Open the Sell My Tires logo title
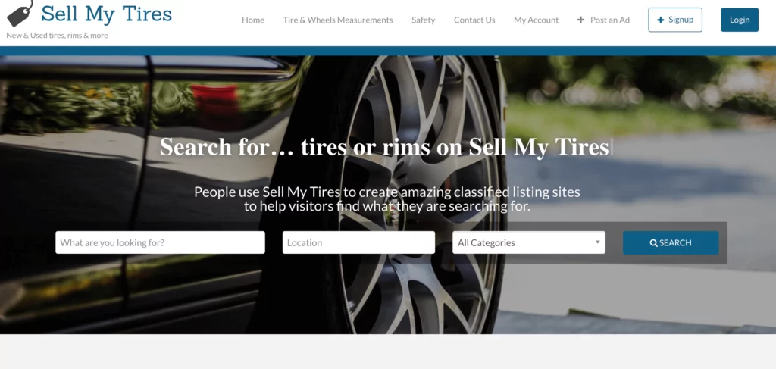This screenshot has width=776, height=369. (x=106, y=14)
